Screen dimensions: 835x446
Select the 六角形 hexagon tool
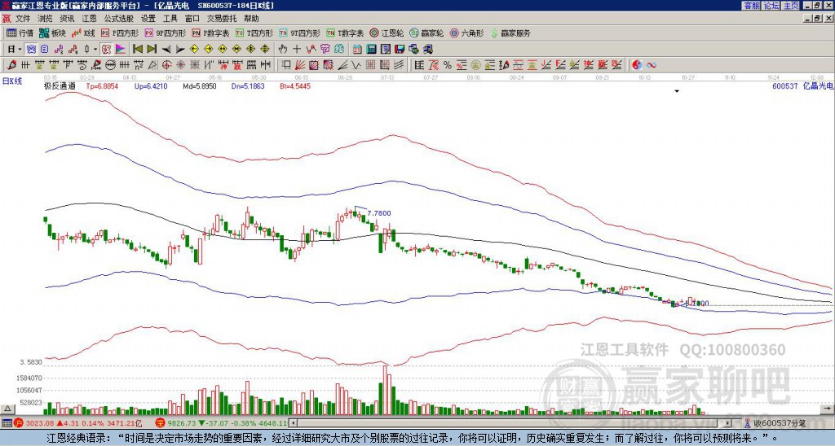466,33
